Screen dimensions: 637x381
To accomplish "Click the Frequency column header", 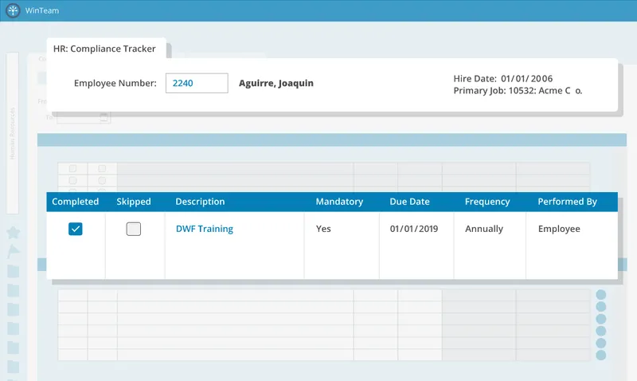I will point(487,202).
